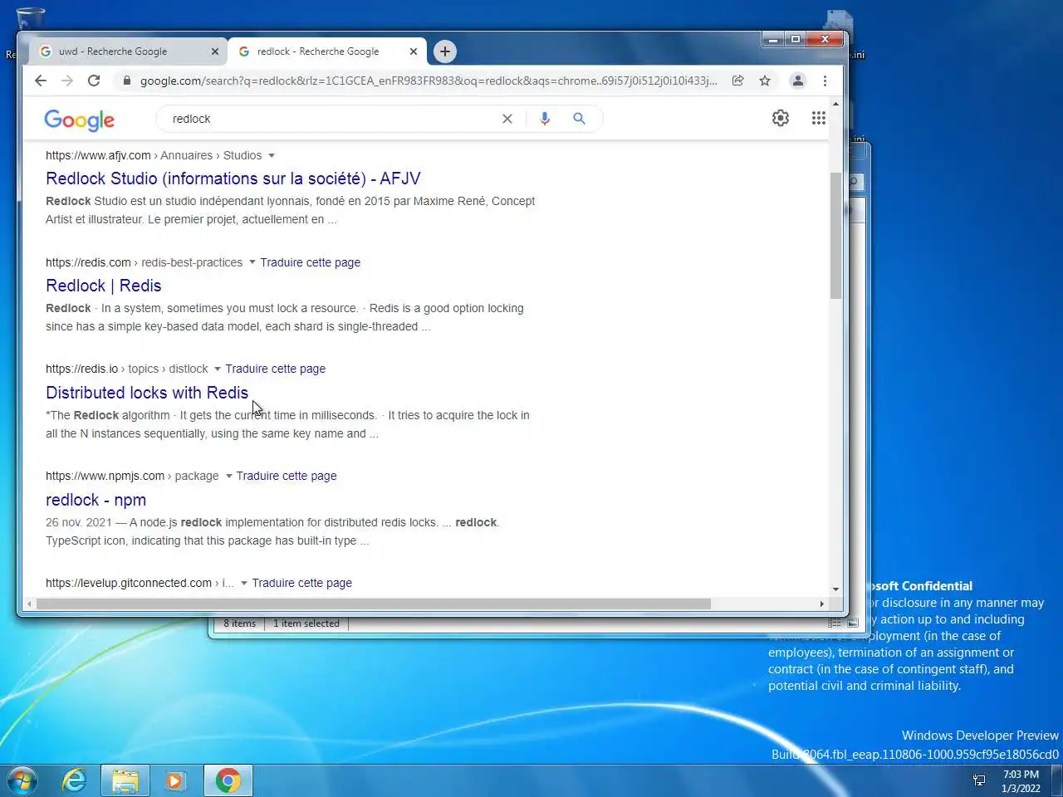Clear the search box with the X icon
The width and height of the screenshot is (1063, 797).
tap(507, 119)
